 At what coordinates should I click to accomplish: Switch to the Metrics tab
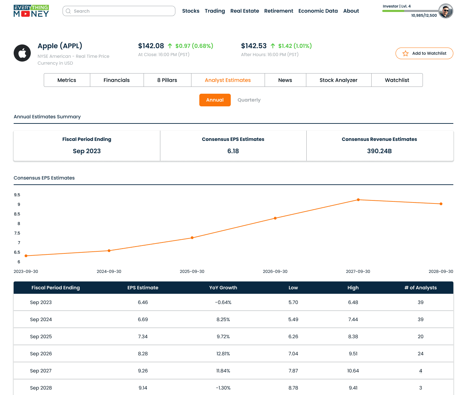(67, 80)
